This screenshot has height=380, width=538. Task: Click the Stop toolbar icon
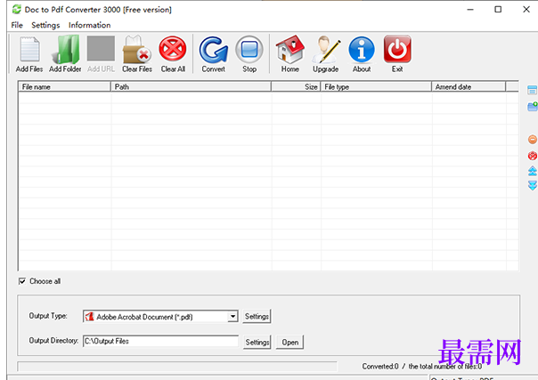point(249,49)
